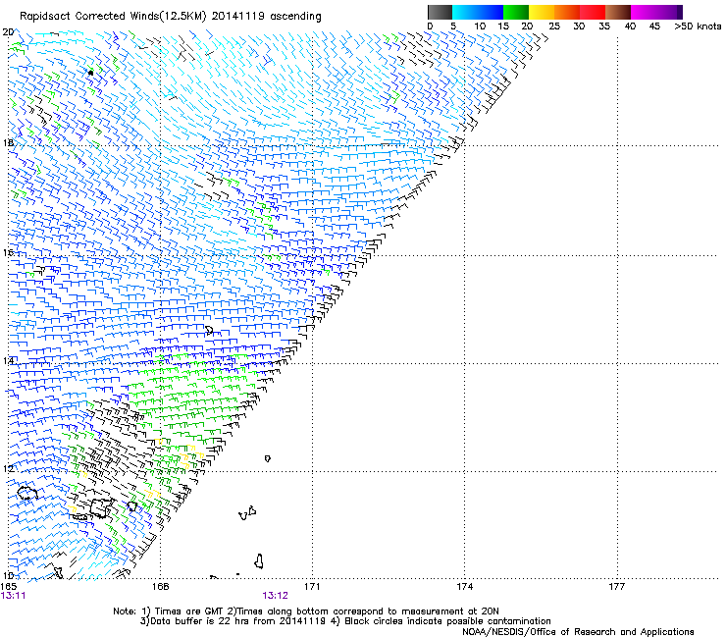Viewport: 726px width, 638px height.
Task: Click latitude label 20 at top left
Action: [8, 32]
